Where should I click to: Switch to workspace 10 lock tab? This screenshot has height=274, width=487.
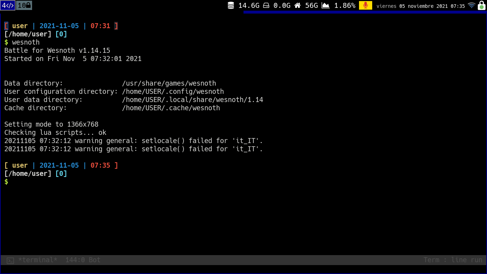click(x=24, y=5)
